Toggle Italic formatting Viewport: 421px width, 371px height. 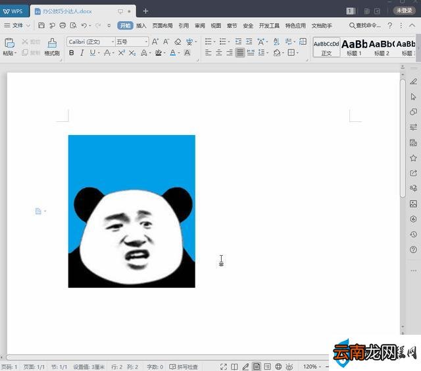click(82, 53)
